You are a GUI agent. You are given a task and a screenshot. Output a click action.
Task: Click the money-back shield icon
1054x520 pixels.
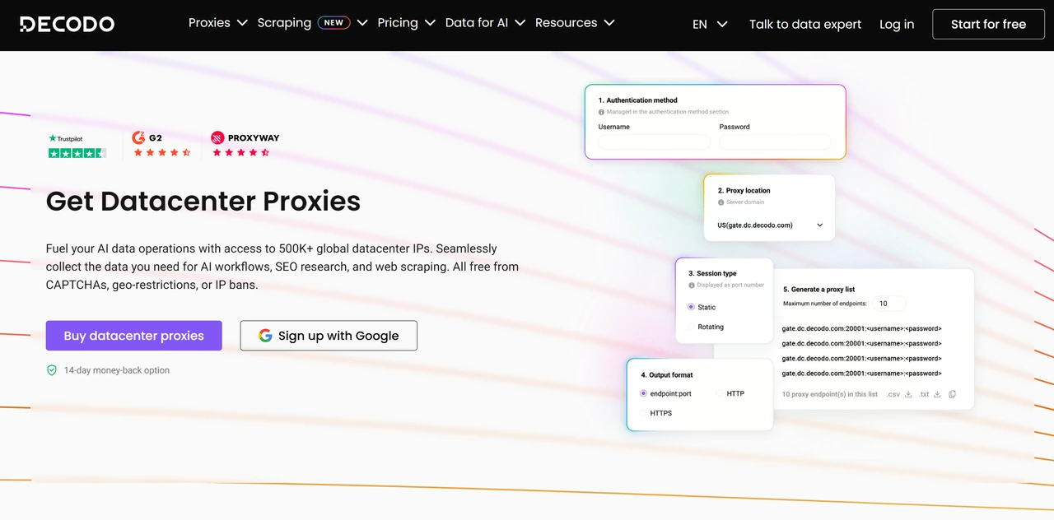(52, 370)
